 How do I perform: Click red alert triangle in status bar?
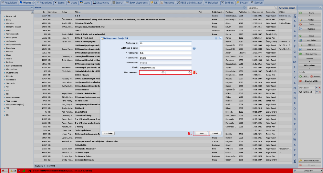click(3, 170)
